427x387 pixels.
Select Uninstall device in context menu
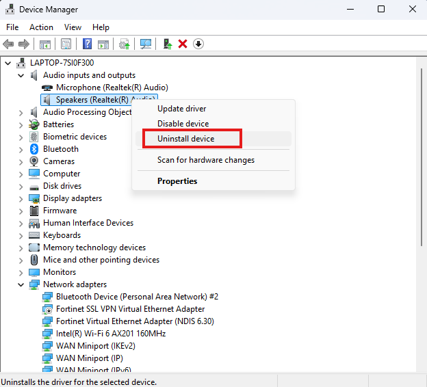[x=213, y=139]
